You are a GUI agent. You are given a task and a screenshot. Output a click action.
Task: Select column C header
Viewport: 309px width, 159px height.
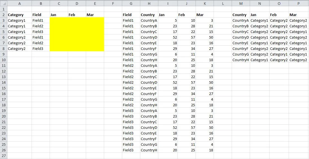59,3
